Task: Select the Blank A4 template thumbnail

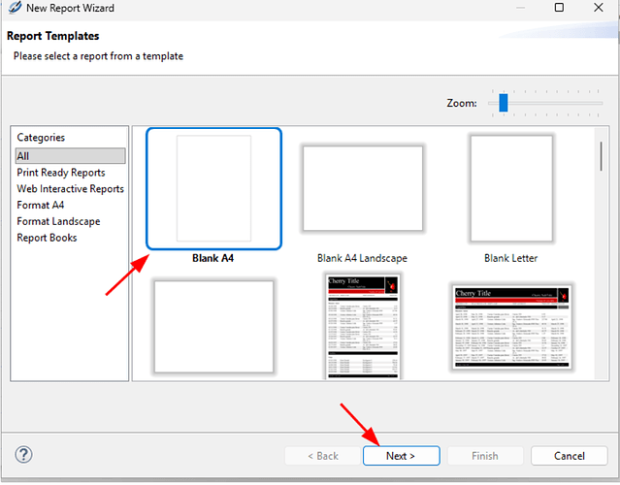Action: [x=213, y=188]
